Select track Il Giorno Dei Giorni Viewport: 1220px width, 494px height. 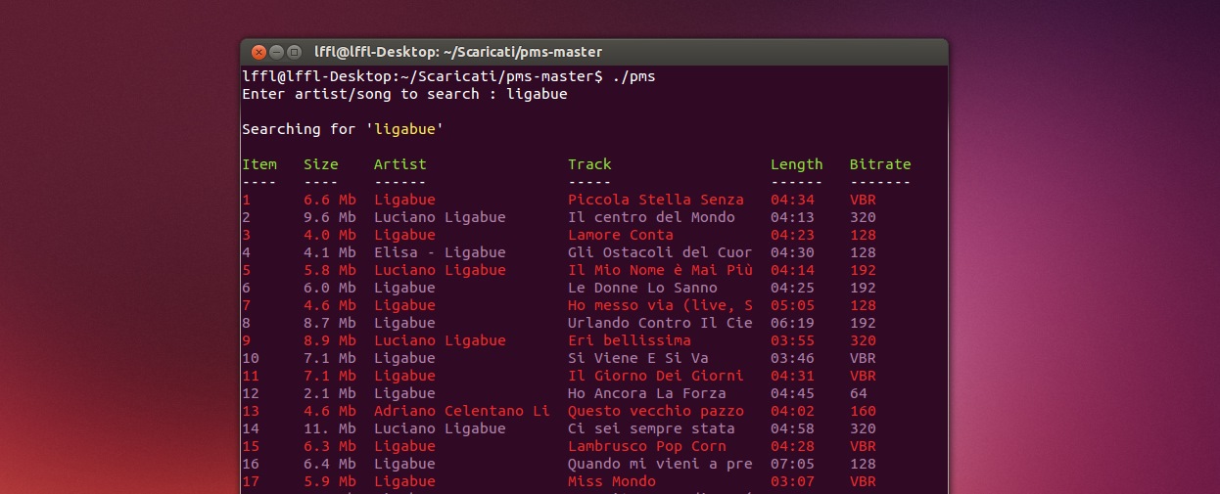pos(656,376)
